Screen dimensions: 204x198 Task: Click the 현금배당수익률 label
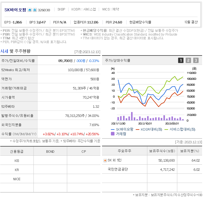pos(140,22)
